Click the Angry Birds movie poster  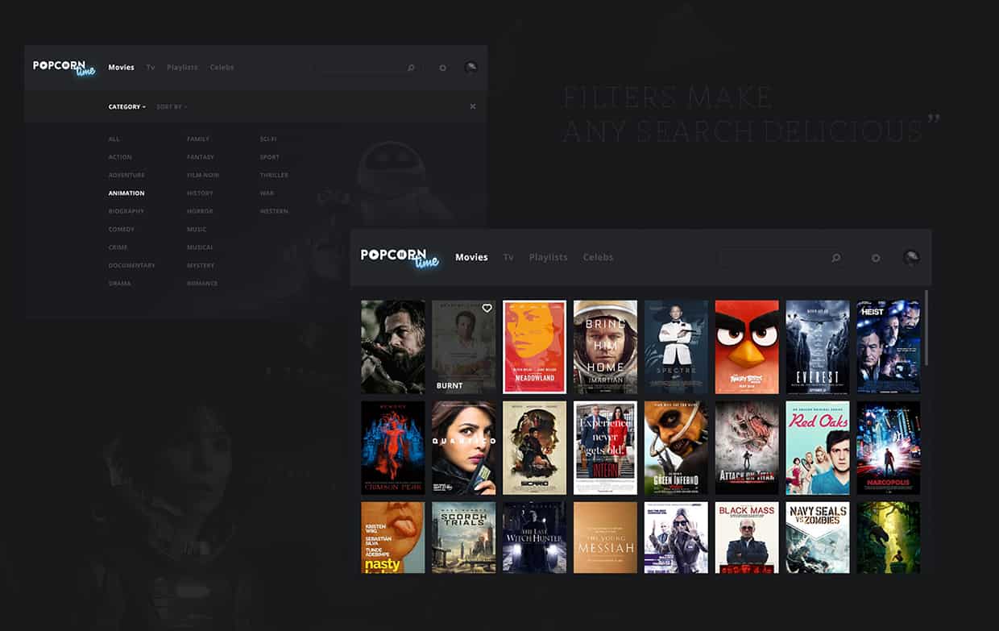746,347
